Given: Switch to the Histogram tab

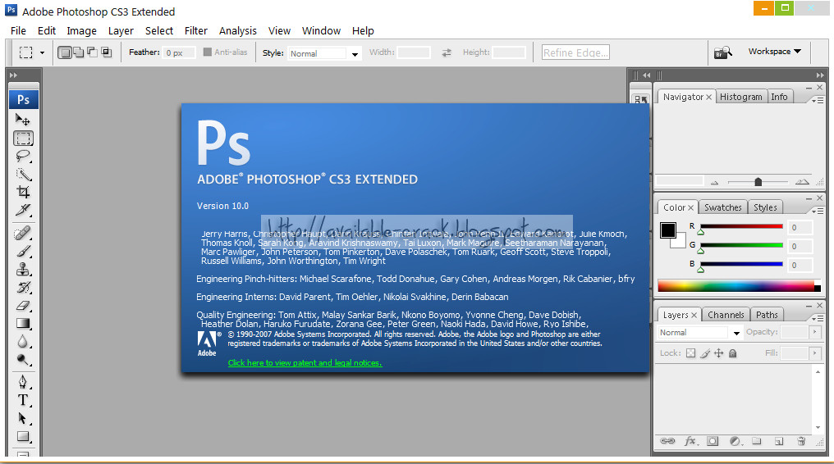Looking at the screenshot, I should (x=741, y=97).
